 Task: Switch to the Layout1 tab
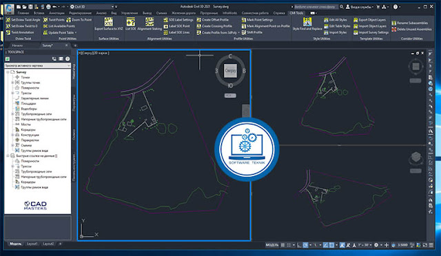tap(32, 244)
